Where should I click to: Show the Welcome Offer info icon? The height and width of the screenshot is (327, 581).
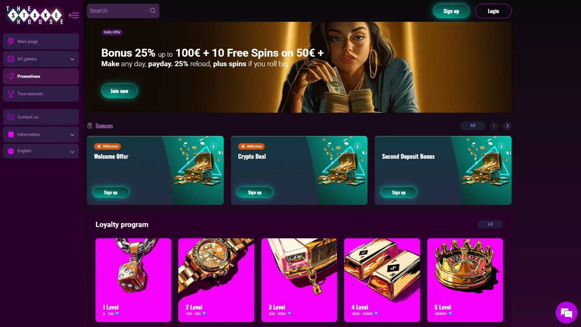coord(213,146)
